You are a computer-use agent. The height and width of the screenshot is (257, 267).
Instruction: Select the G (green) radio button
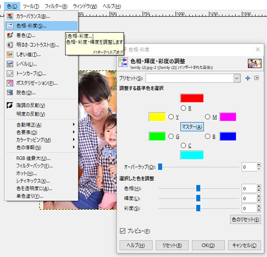pyautogui.click(x=170, y=136)
